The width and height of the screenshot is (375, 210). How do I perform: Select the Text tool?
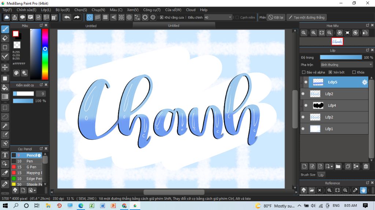5,155
